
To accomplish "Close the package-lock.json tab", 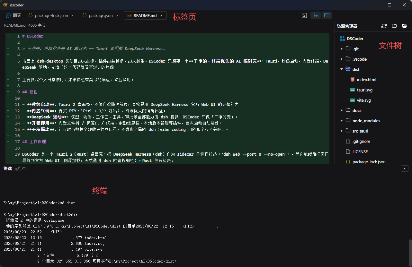I will [x=73, y=15].
